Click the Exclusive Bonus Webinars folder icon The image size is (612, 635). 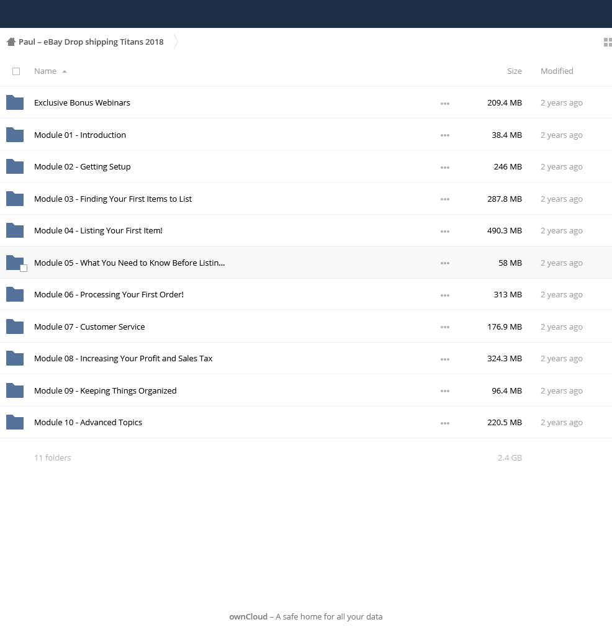15,102
